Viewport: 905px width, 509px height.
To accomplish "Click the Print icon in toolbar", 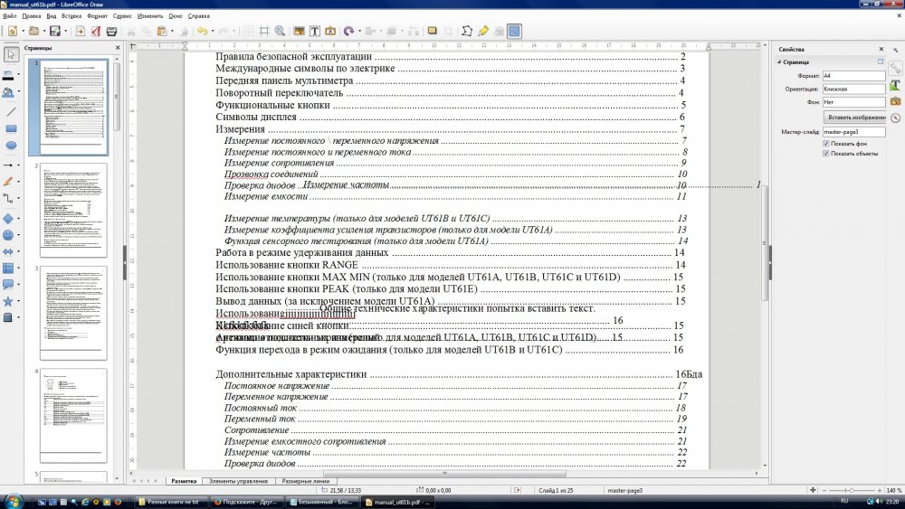I will 112,31.
